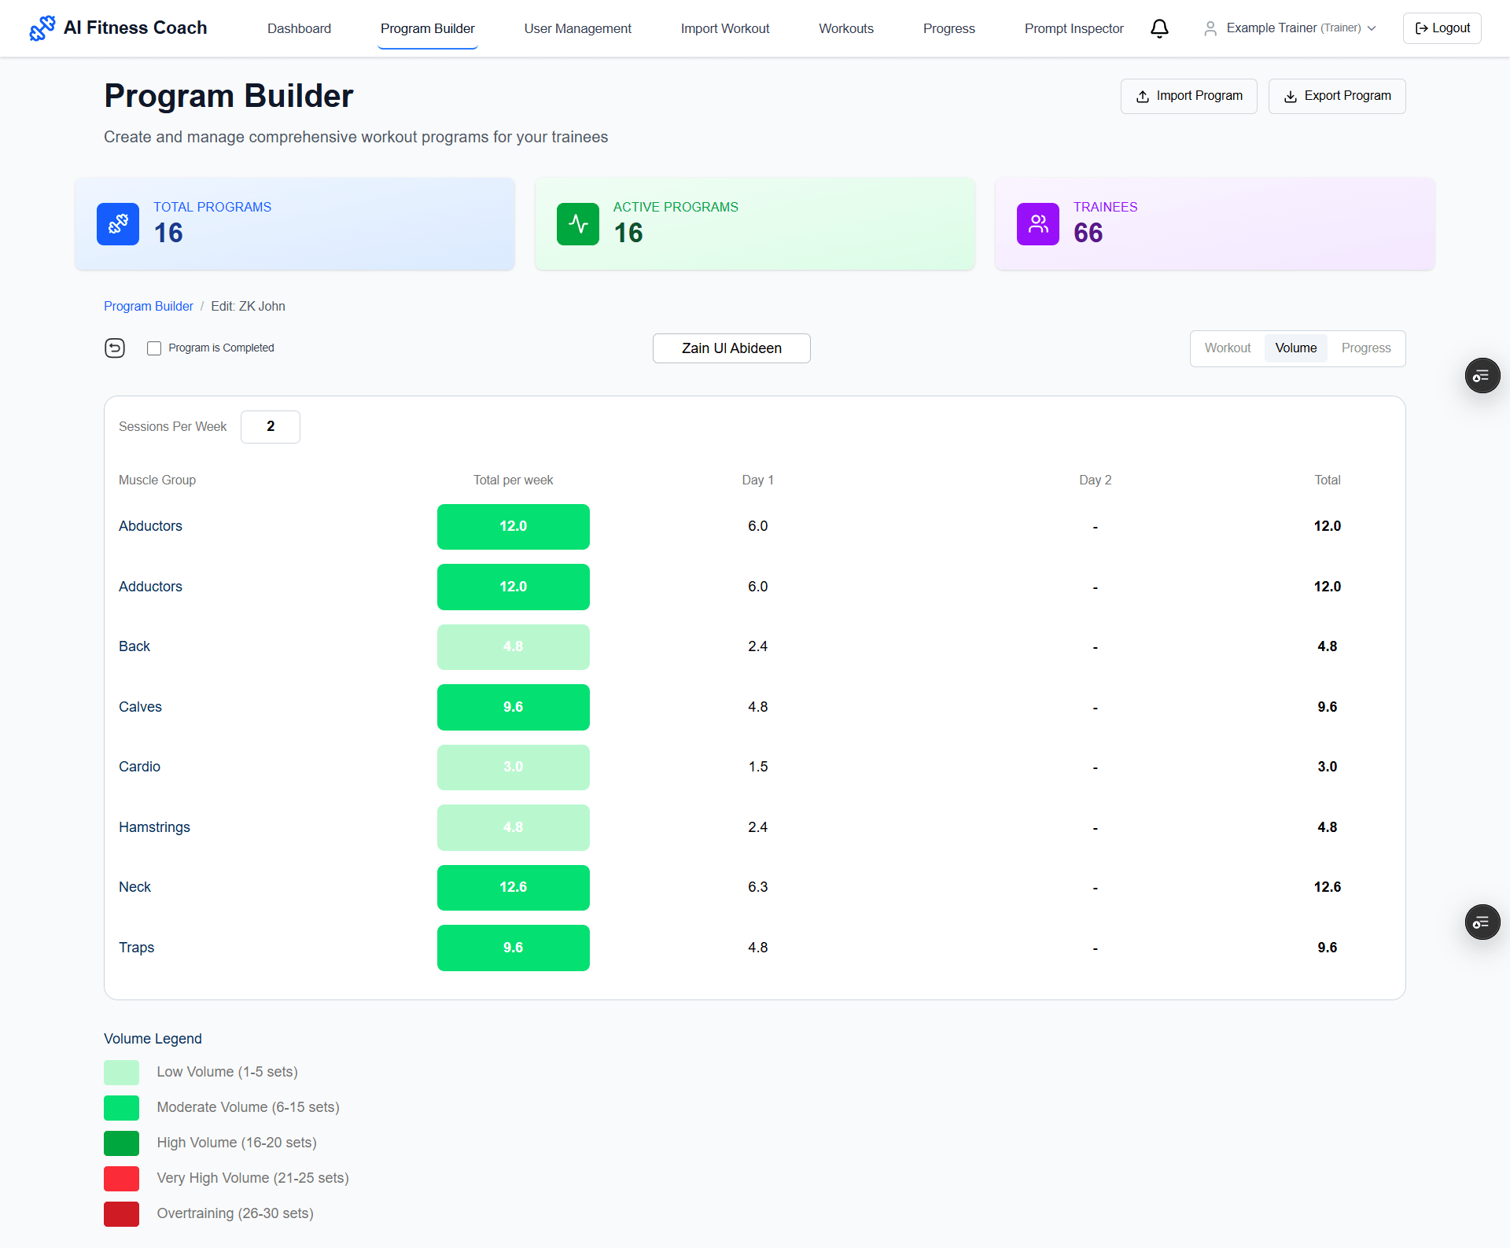
Task: Click the undo back arrow icon
Action: click(x=115, y=348)
